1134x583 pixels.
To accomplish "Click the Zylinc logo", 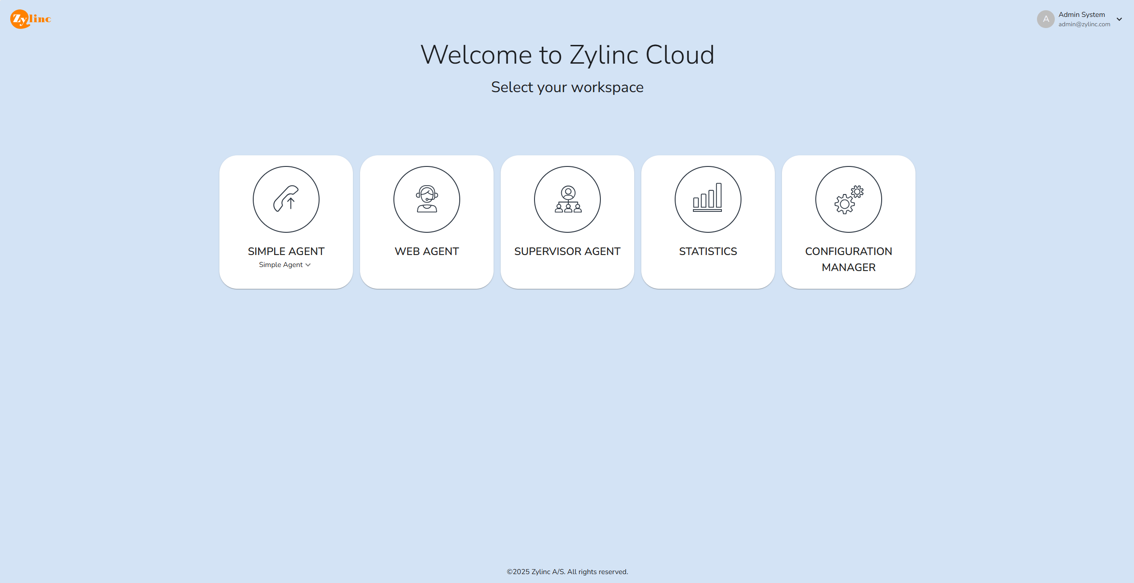I will coord(30,19).
